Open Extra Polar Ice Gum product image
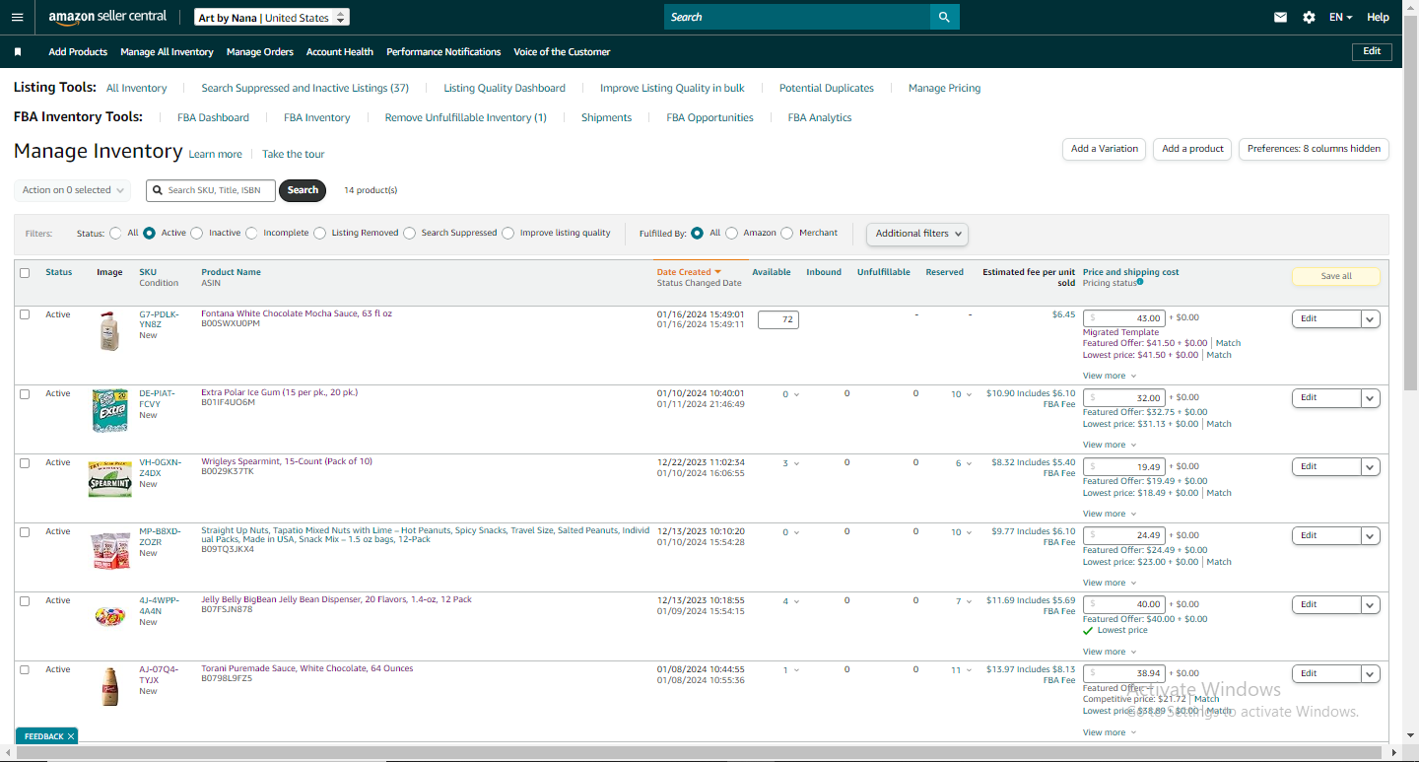Image resolution: width=1419 pixels, height=762 pixels. point(109,410)
